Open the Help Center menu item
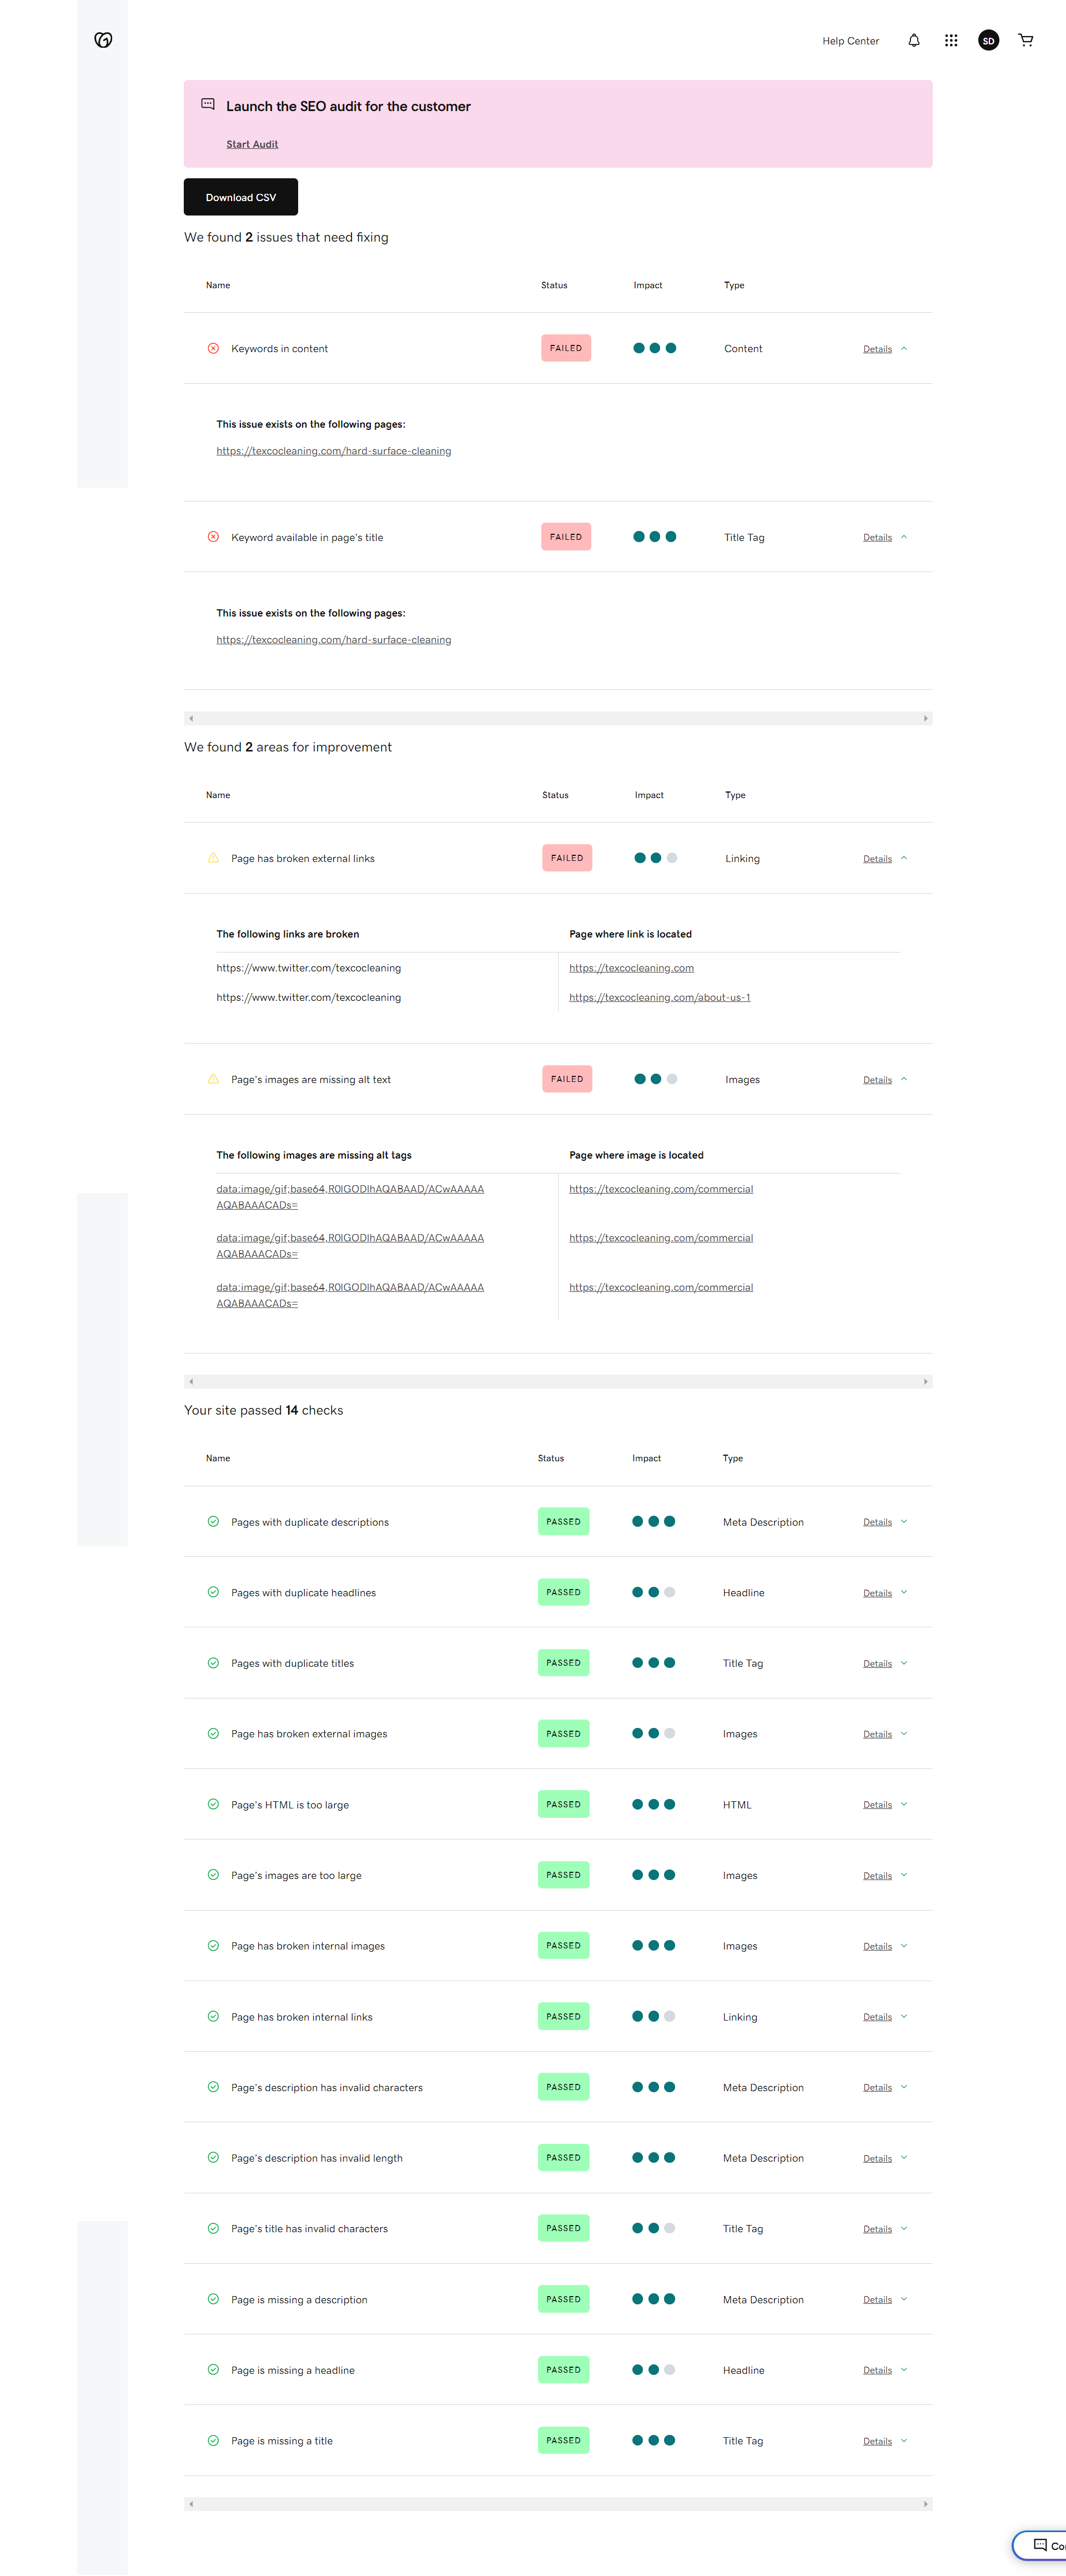The height and width of the screenshot is (2576, 1066). pyautogui.click(x=850, y=41)
